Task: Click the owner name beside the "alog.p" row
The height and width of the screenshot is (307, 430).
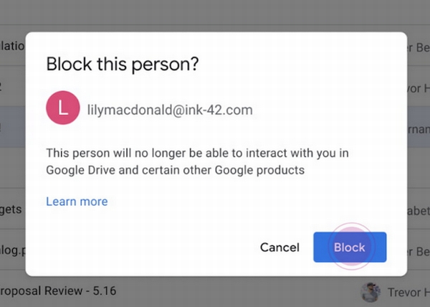Action: pyautogui.click(x=419, y=252)
